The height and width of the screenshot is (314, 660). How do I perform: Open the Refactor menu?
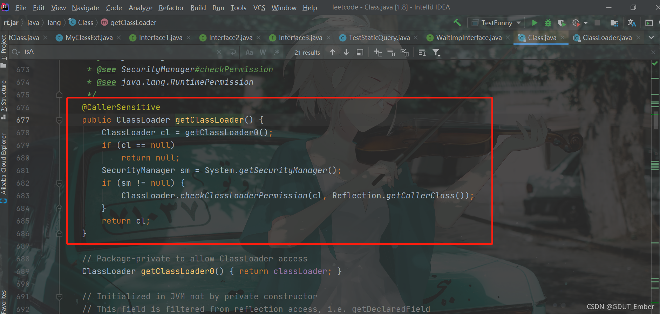171,7
